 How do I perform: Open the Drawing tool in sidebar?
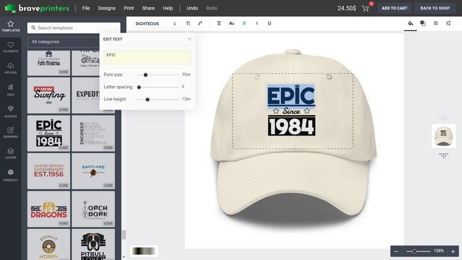click(11, 132)
